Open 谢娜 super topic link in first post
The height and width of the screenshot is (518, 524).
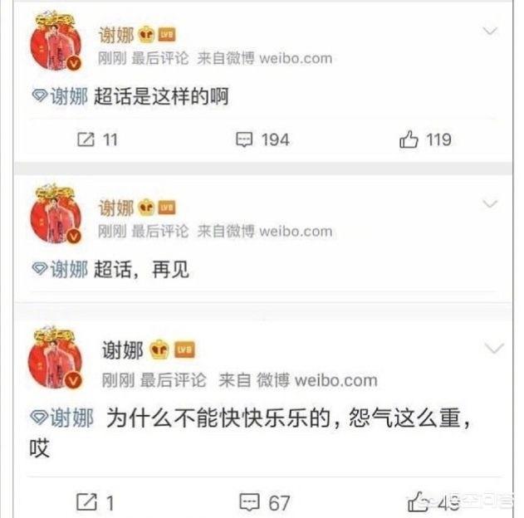[x=60, y=96]
